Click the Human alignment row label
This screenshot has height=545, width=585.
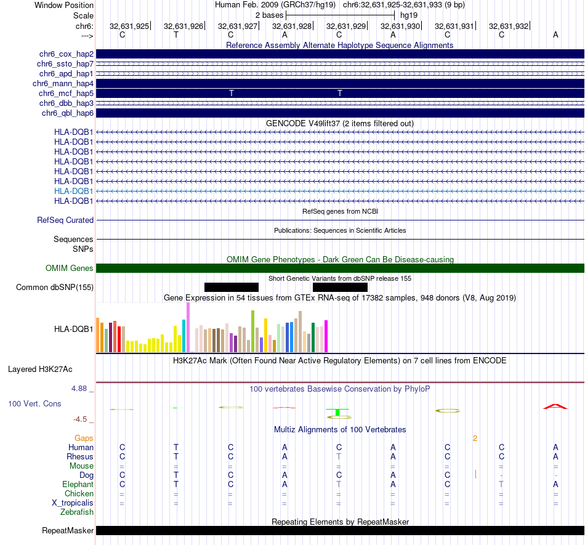click(81, 447)
